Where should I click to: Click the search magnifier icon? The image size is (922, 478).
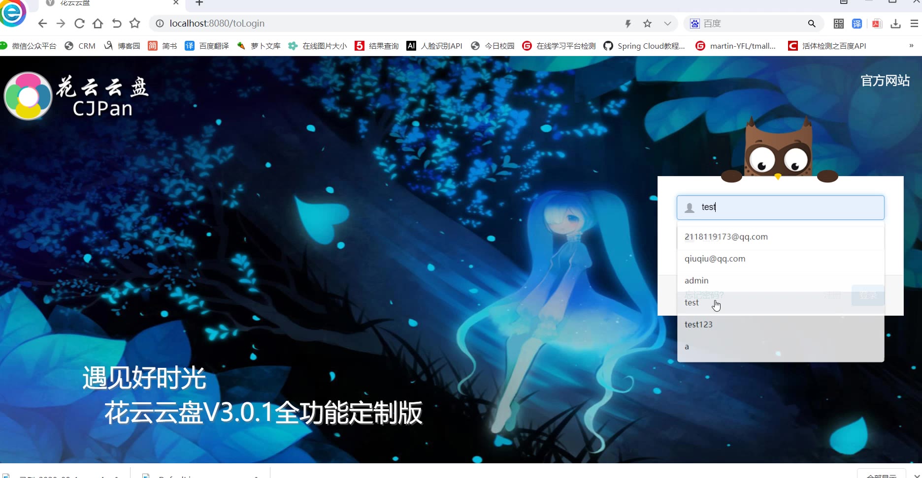coord(812,24)
